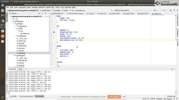The height and width of the screenshot is (100, 179).
Task: Open Chrome from the Ubuntu dock
Action: (3, 21)
